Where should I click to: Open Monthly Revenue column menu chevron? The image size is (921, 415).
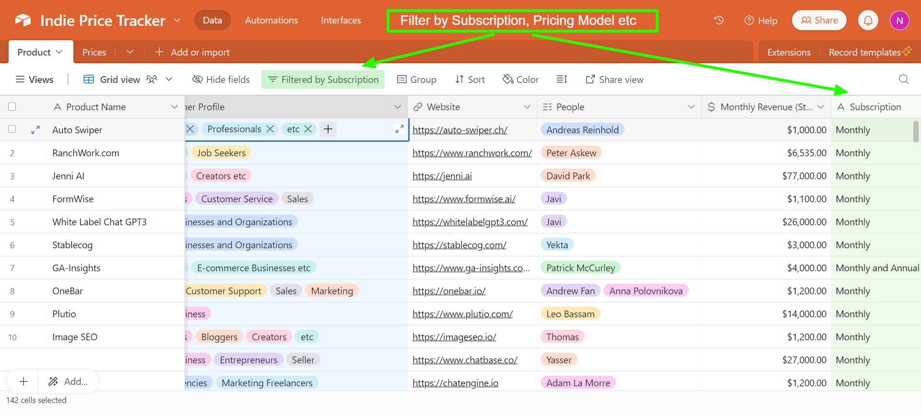click(x=821, y=107)
